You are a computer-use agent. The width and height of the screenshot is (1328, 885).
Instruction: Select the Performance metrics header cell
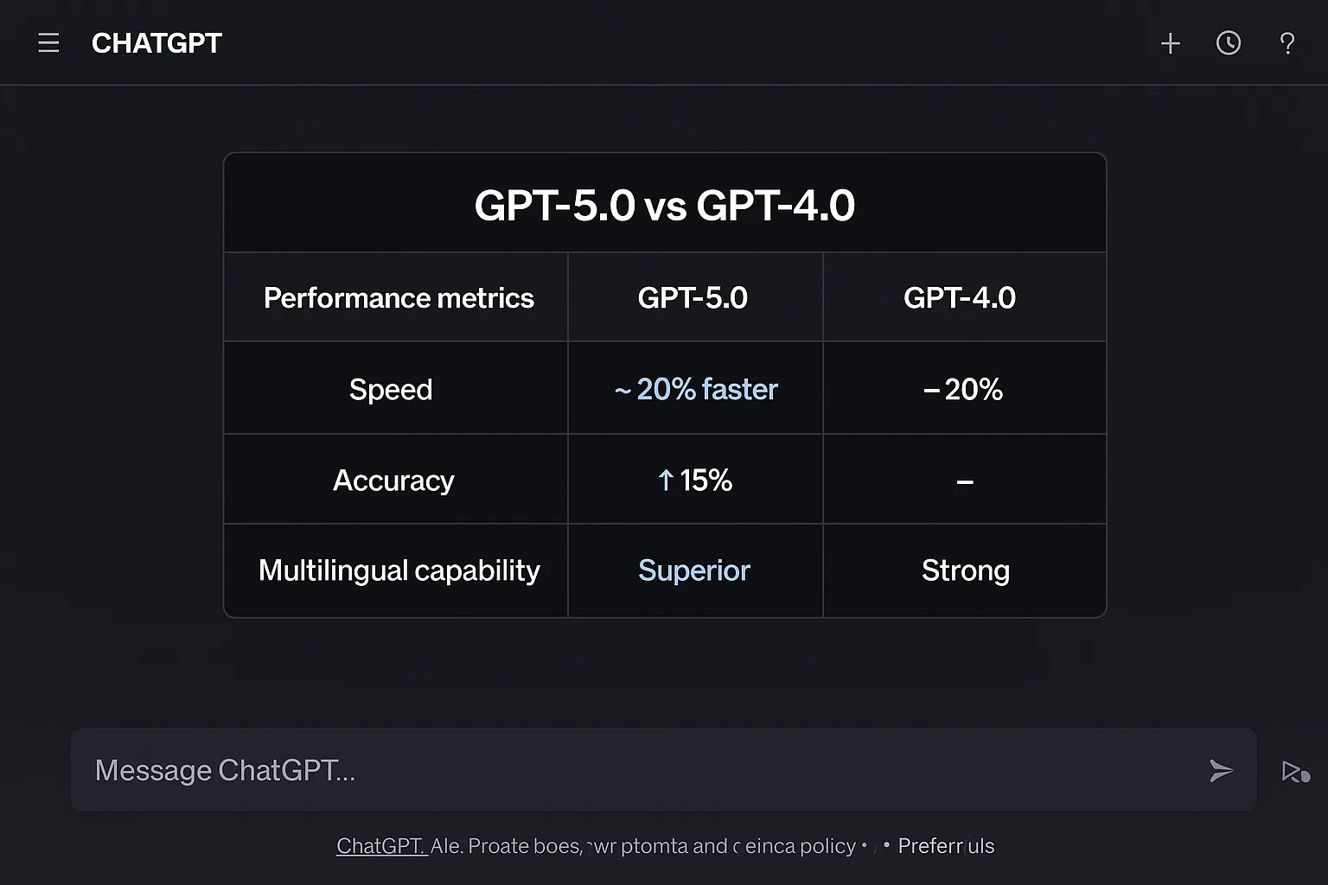click(x=399, y=298)
